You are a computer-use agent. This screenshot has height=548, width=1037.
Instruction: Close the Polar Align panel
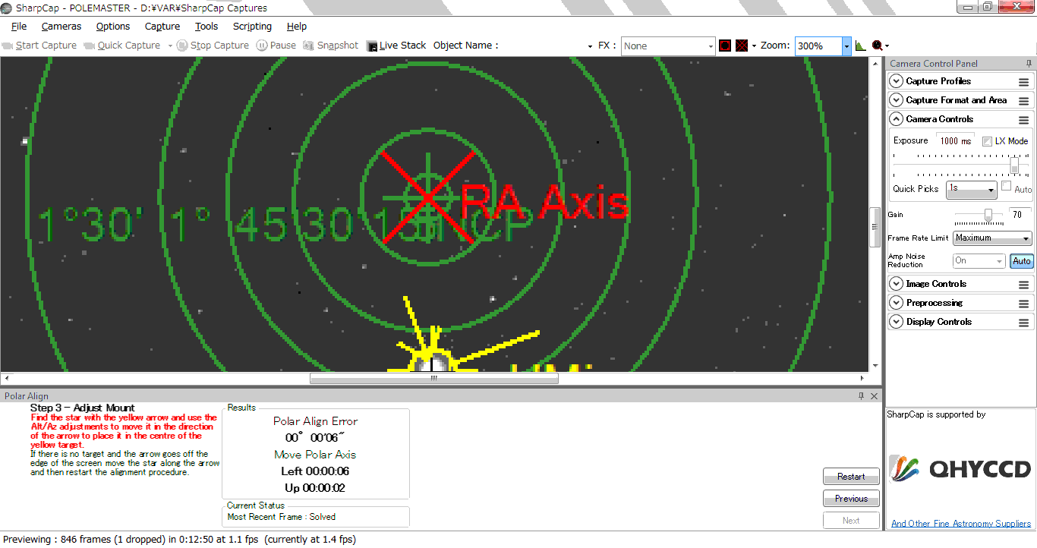pos(875,396)
